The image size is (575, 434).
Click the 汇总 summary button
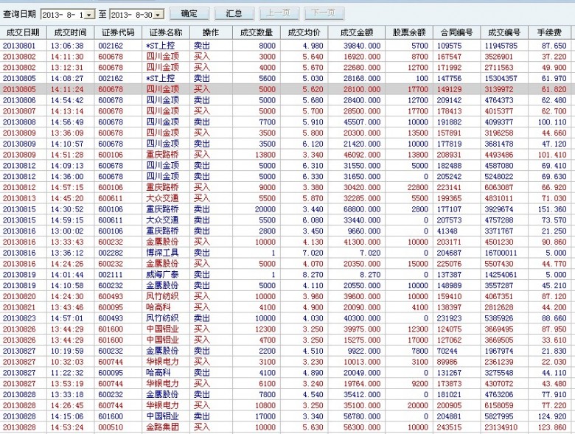(x=234, y=14)
